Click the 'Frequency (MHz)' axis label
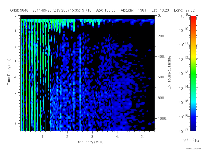 coord(89,142)
